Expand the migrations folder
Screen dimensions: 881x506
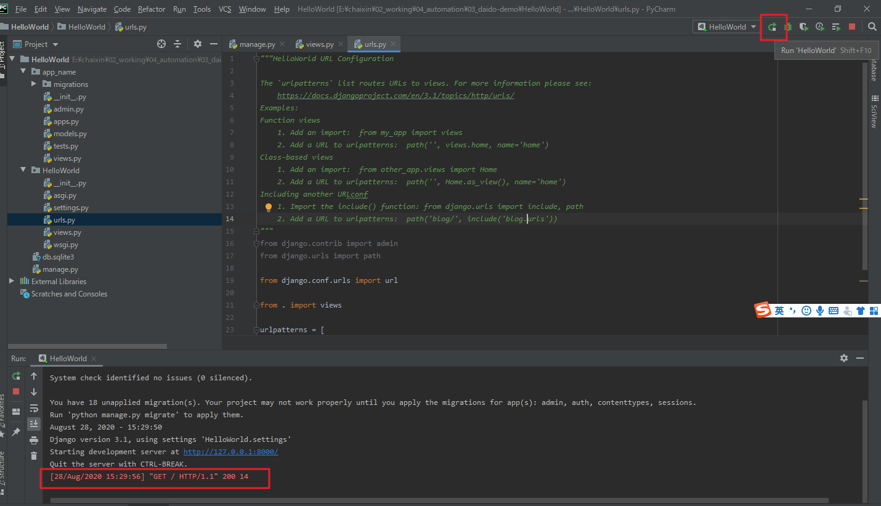click(35, 84)
